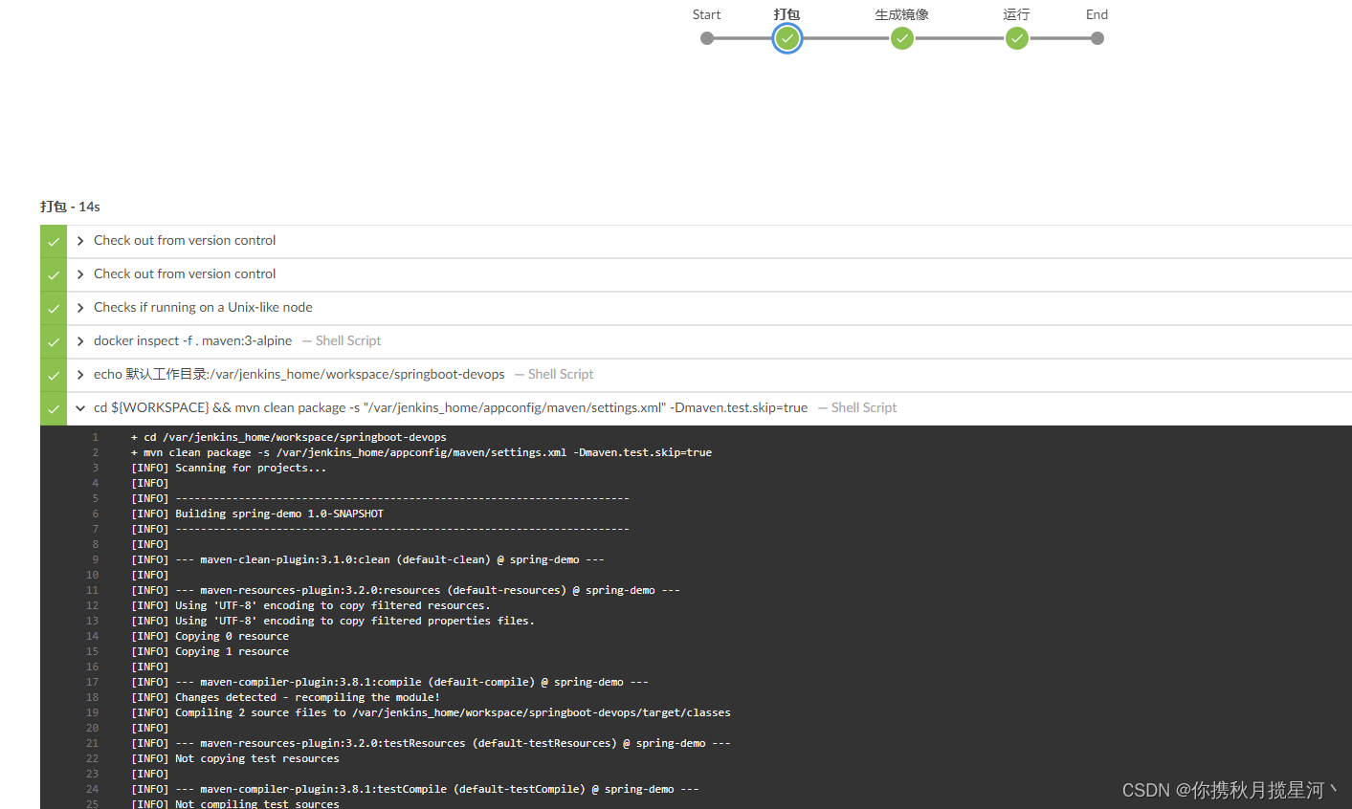
Task: Expand the echo 默认工作目录 step
Action: pyautogui.click(x=80, y=375)
